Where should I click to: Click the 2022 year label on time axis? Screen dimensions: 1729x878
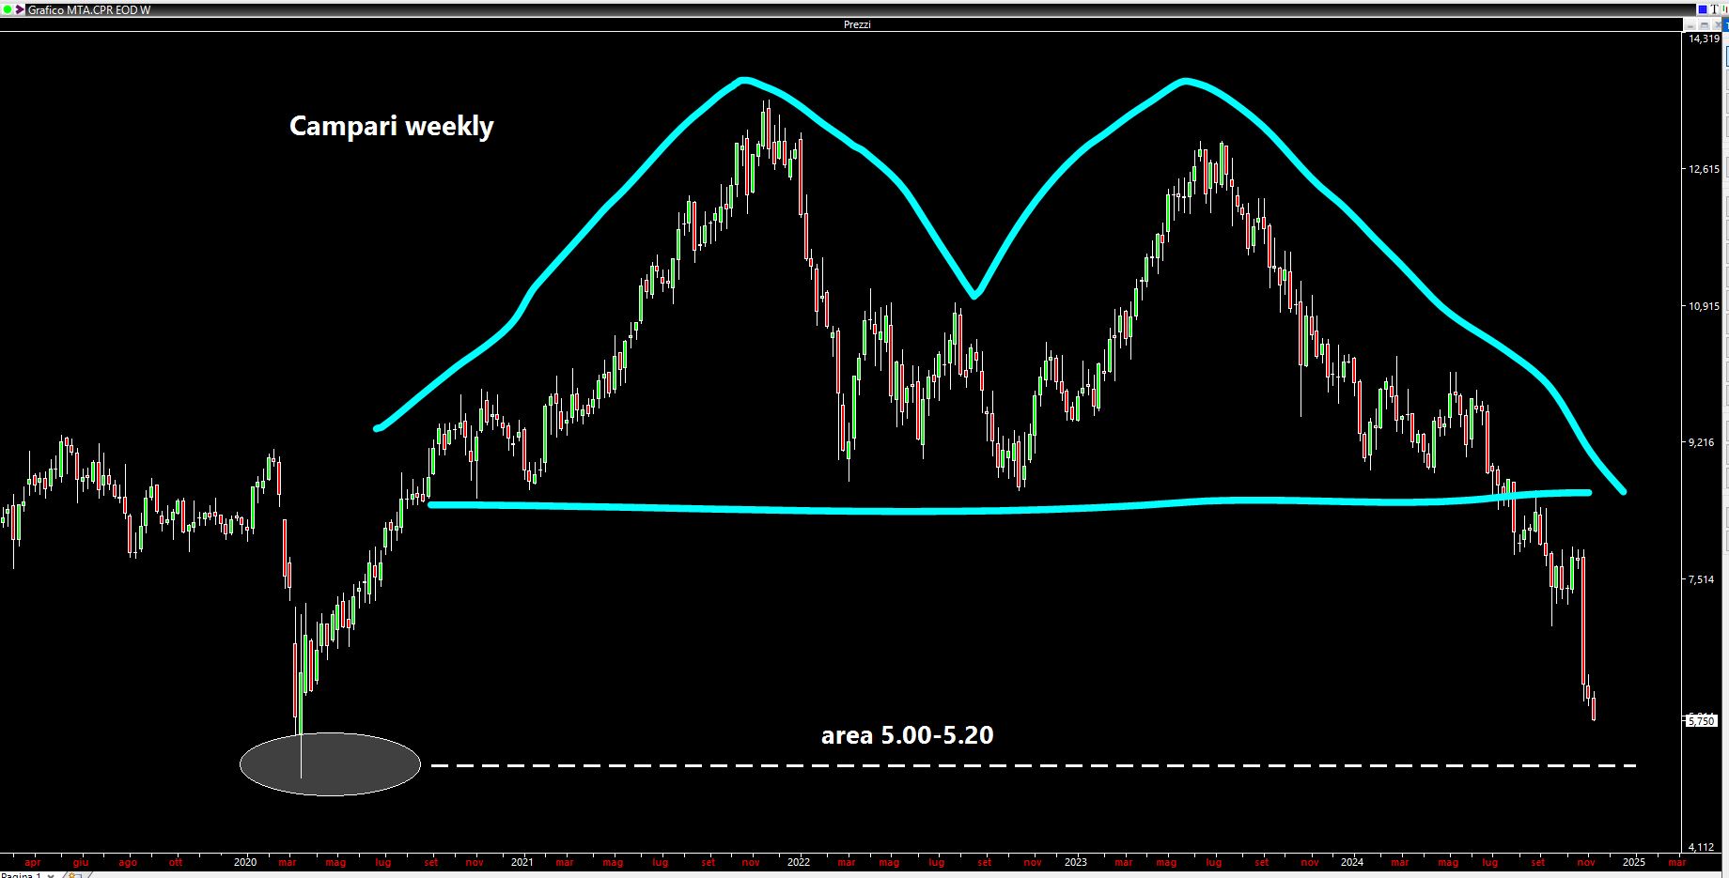pyautogui.click(x=798, y=862)
